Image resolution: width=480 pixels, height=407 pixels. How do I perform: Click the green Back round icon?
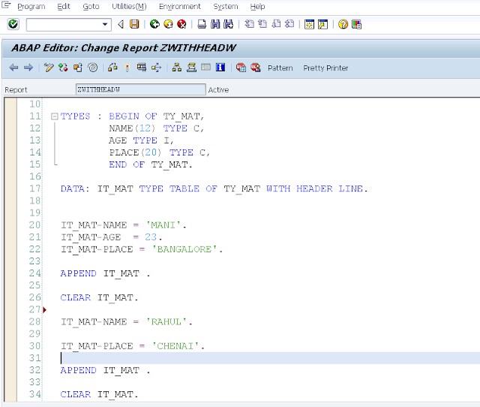pos(154,24)
